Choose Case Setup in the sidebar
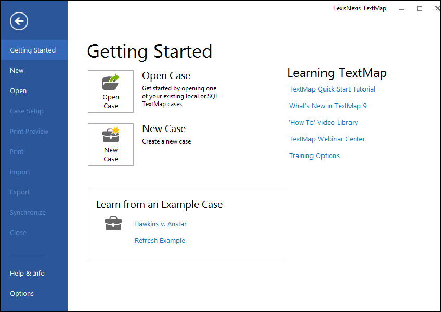This screenshot has width=441, height=312. click(34, 111)
